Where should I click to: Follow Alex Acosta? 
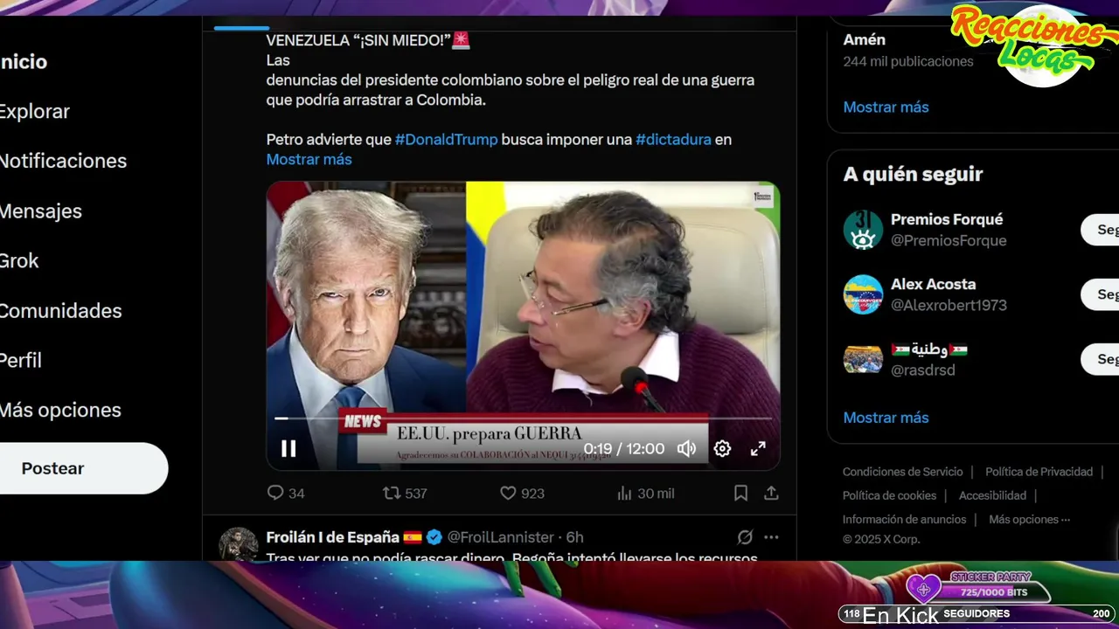pos(1101,294)
